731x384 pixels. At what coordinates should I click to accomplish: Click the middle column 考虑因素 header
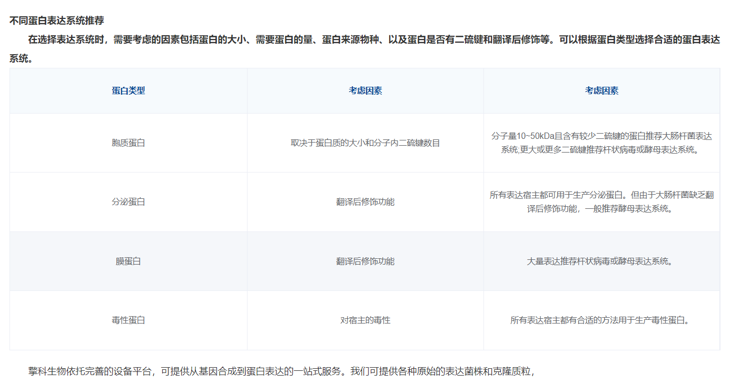(365, 90)
